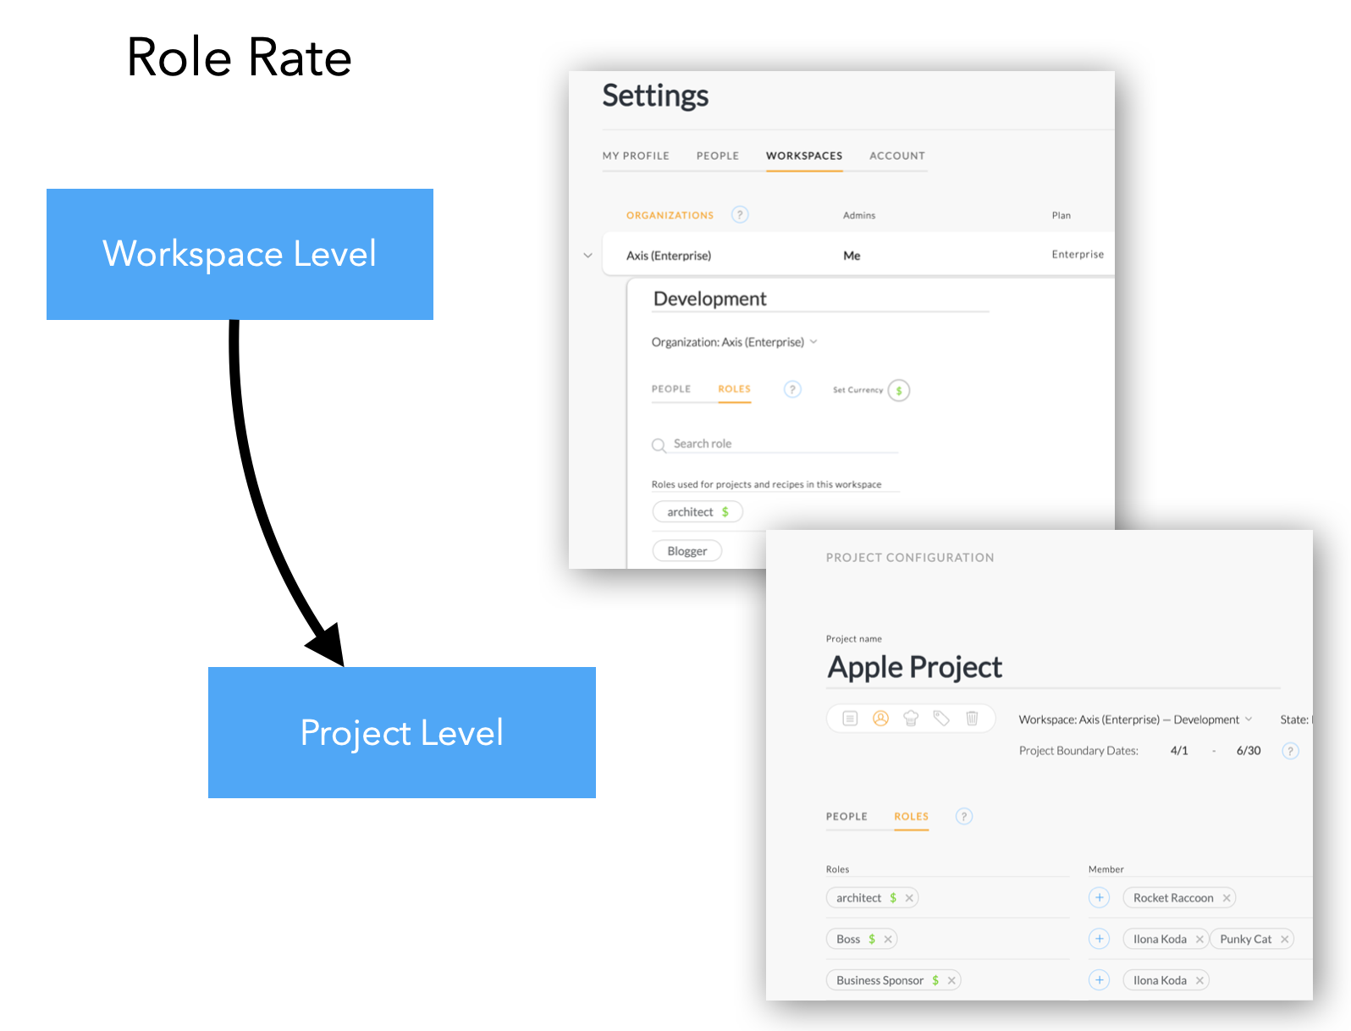Viewport: 1351px width, 1031px height.
Task: Open help icon next to Organizations
Action: tap(740, 215)
